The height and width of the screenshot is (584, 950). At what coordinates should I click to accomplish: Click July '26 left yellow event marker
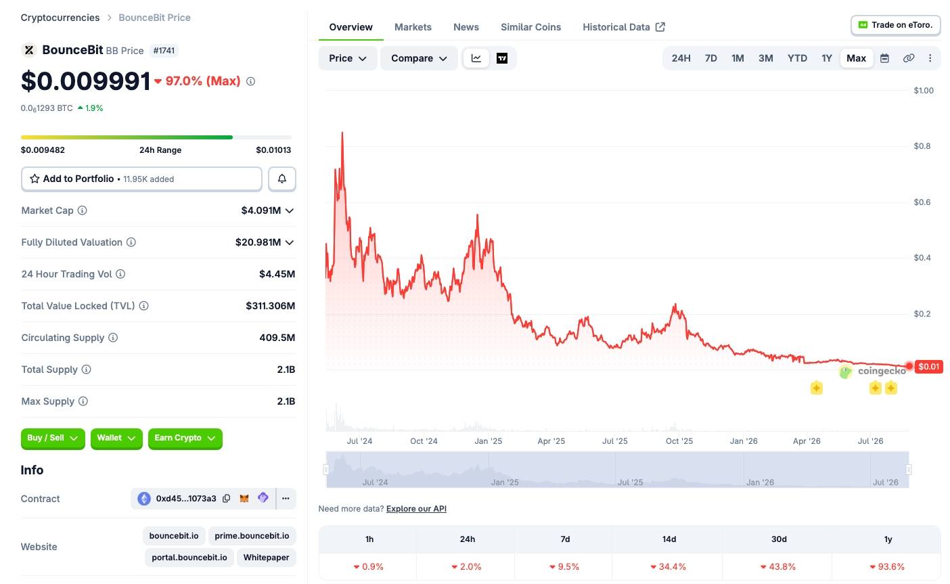point(876,388)
